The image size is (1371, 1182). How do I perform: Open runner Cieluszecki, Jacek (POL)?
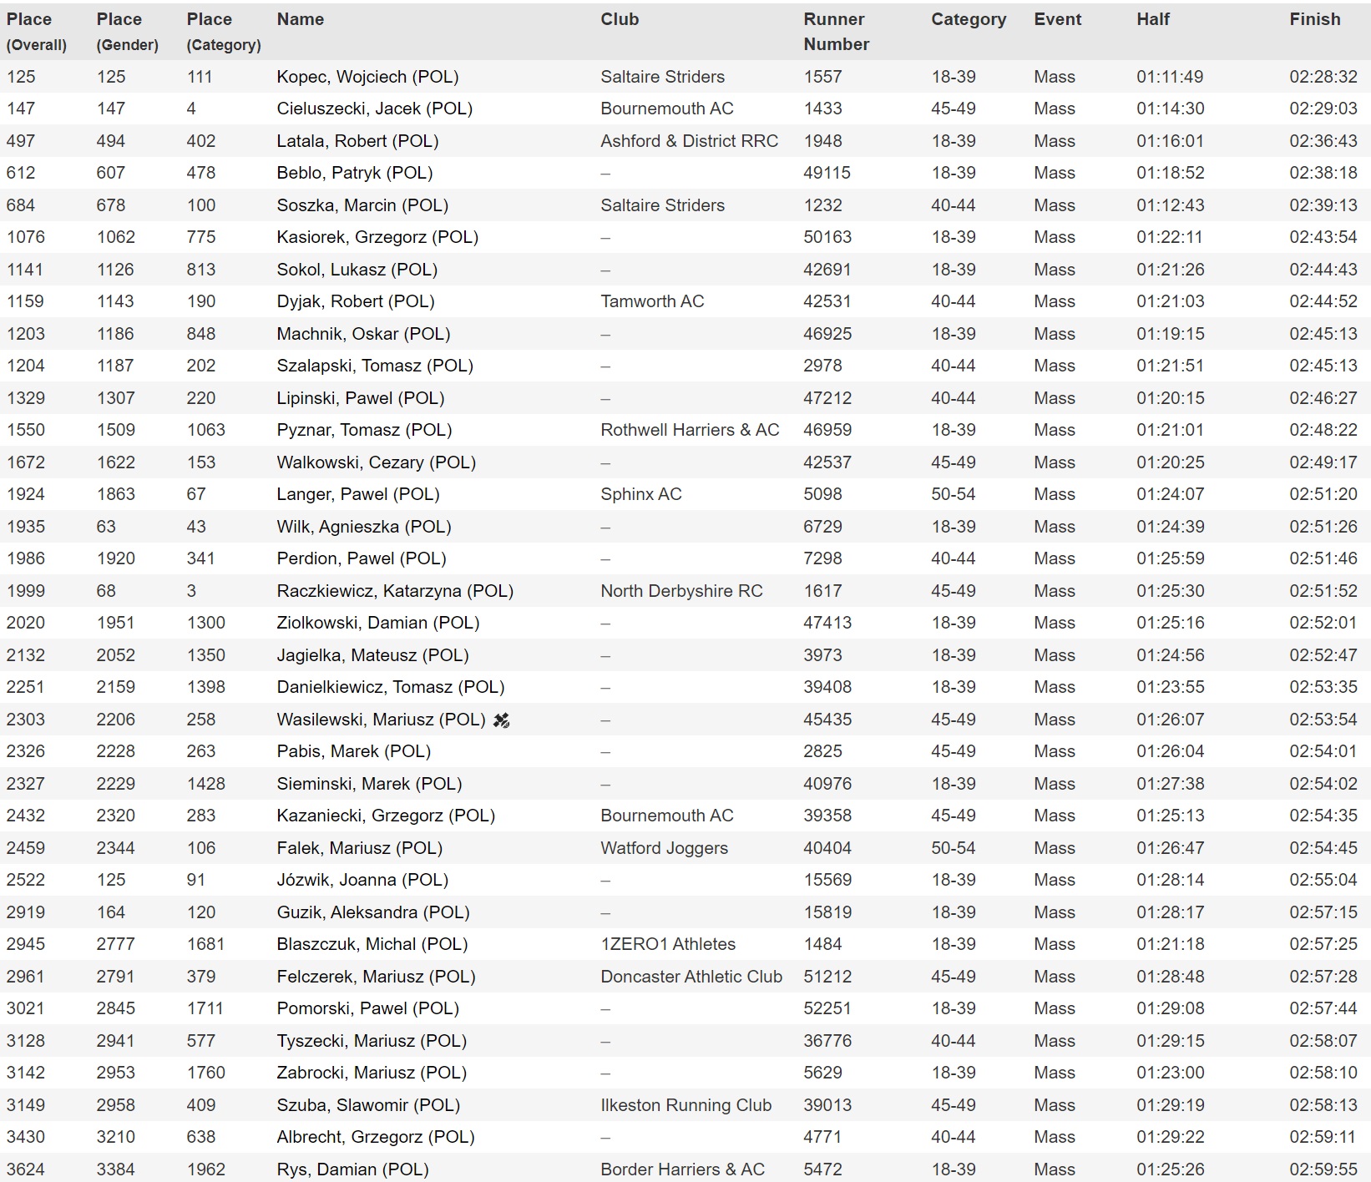click(x=375, y=109)
